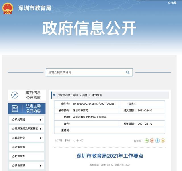Click the 深圳市教育局 site title
The image size is (182, 171).
point(35,8)
